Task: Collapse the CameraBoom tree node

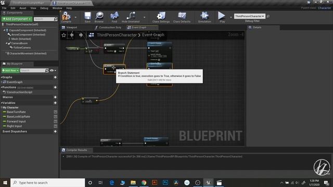Action: click(x=6, y=43)
